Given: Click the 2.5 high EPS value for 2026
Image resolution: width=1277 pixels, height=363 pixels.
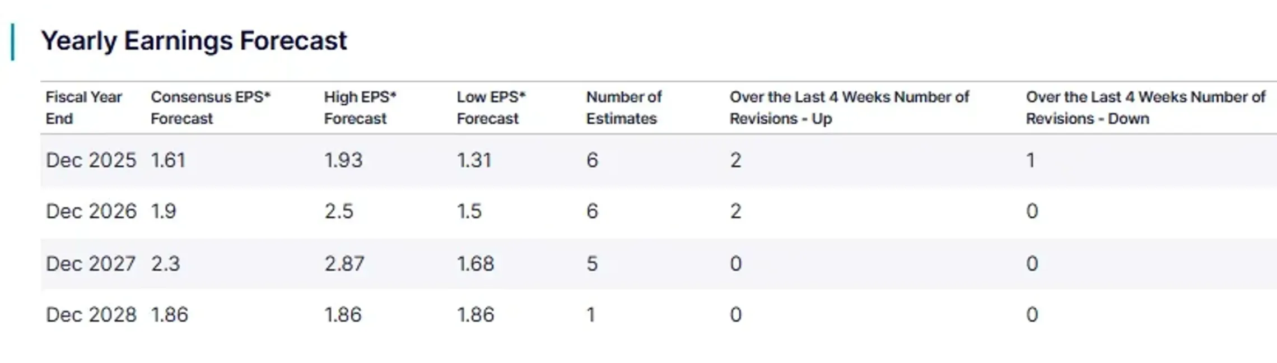Looking at the screenshot, I should click(339, 211).
